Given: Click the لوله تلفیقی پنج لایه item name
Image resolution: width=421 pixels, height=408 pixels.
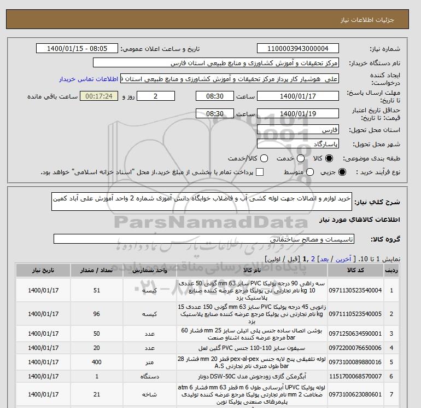Looking at the screenshot, I should (x=252, y=363).
